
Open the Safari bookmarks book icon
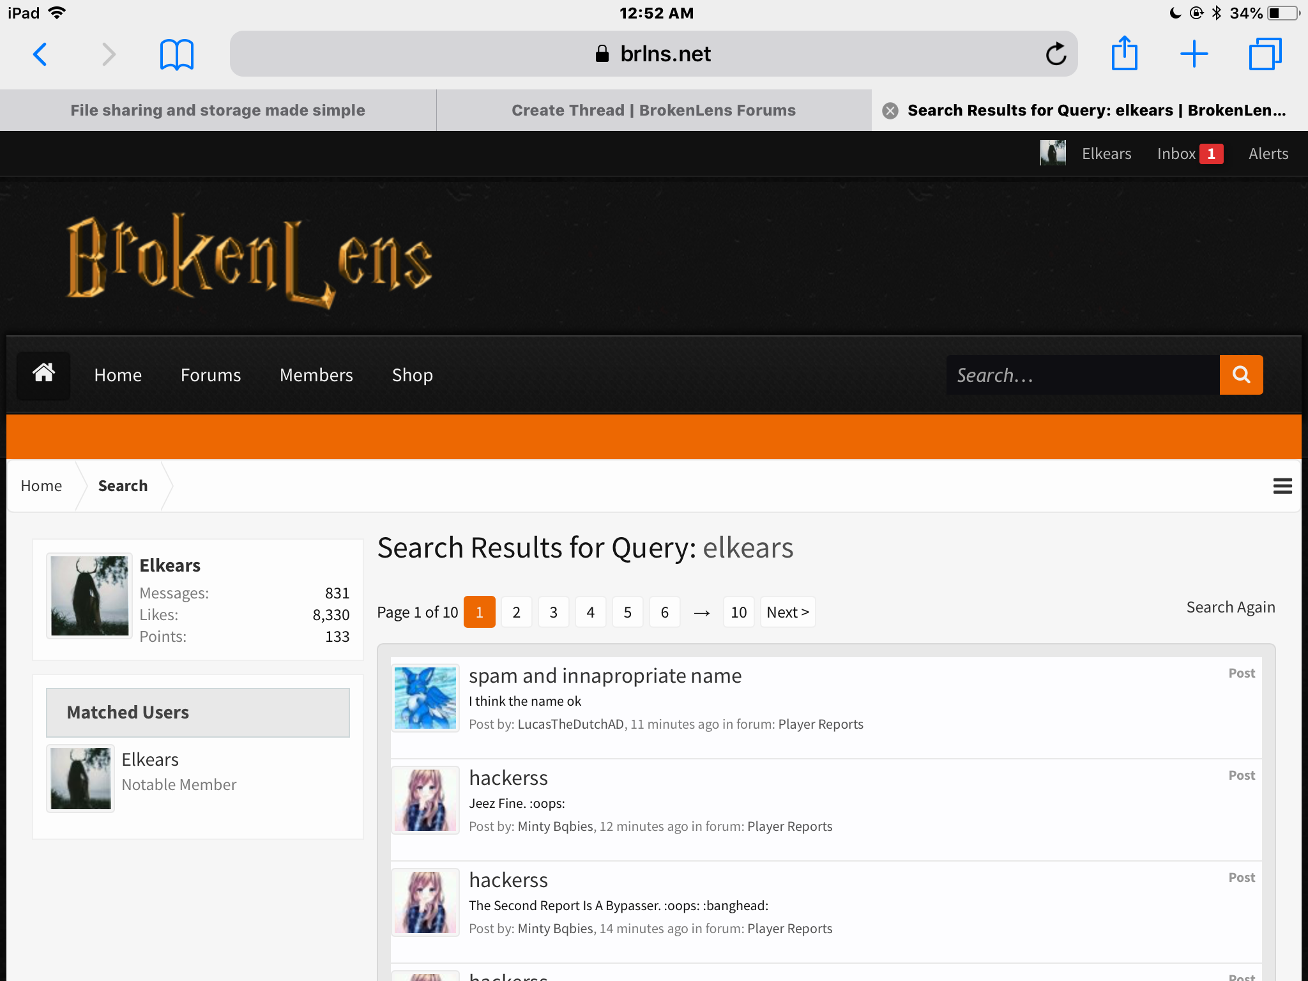click(176, 54)
